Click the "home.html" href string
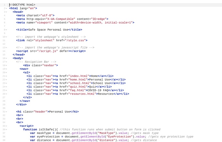Viewport: 222px width, 142px height. click(78, 80)
